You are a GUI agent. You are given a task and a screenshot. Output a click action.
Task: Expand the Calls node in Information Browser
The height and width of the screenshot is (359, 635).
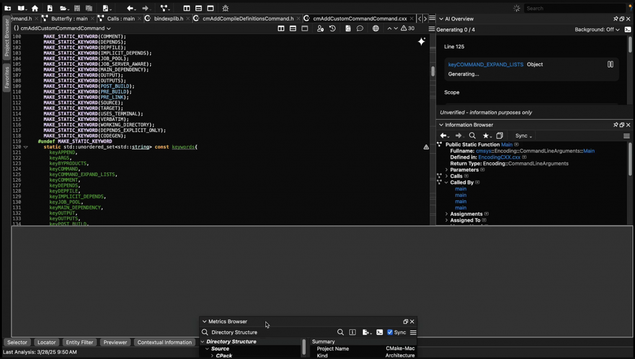coord(446,176)
